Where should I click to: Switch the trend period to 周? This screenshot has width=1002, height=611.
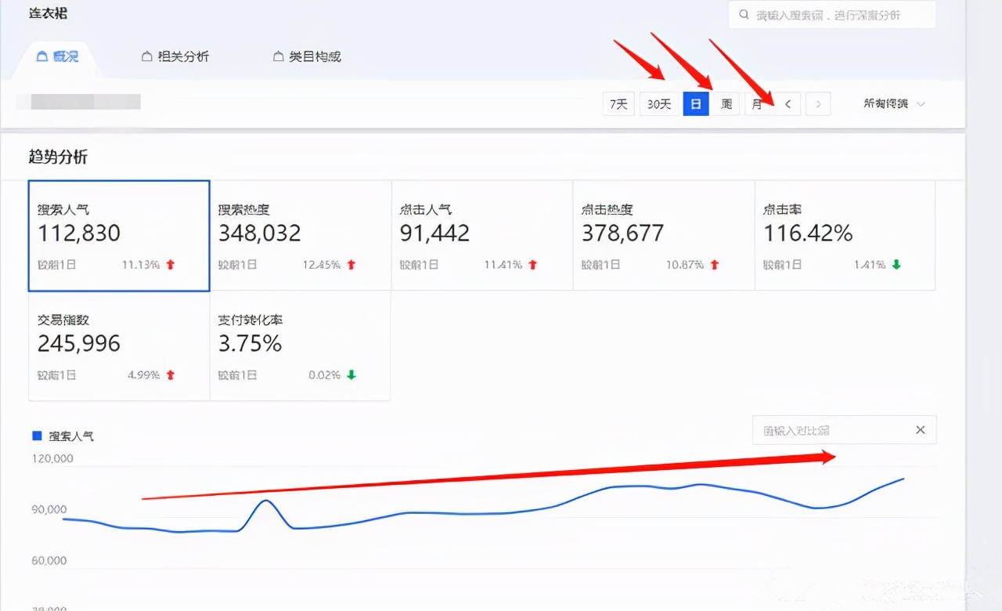tap(726, 103)
